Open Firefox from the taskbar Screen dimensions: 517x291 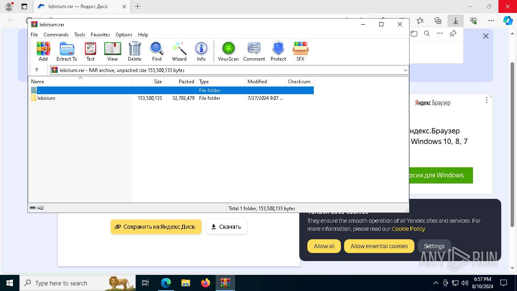(206, 283)
